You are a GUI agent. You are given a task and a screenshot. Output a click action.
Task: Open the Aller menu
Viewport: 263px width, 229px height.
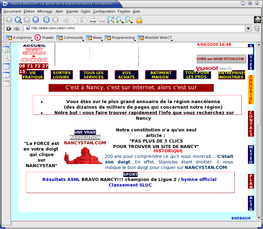coord(59,11)
